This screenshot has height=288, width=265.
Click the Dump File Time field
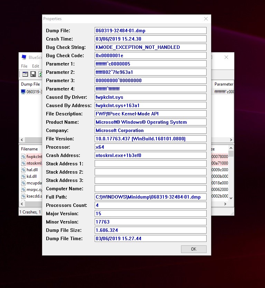pos(151,238)
